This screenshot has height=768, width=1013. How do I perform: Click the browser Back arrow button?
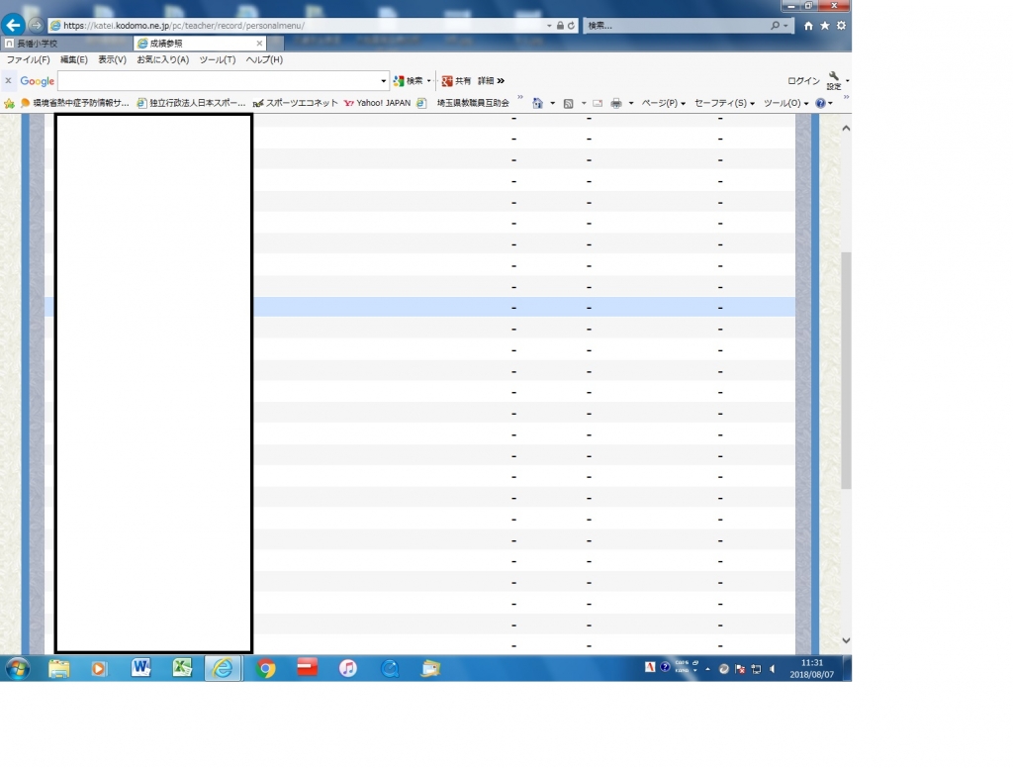[x=13, y=25]
